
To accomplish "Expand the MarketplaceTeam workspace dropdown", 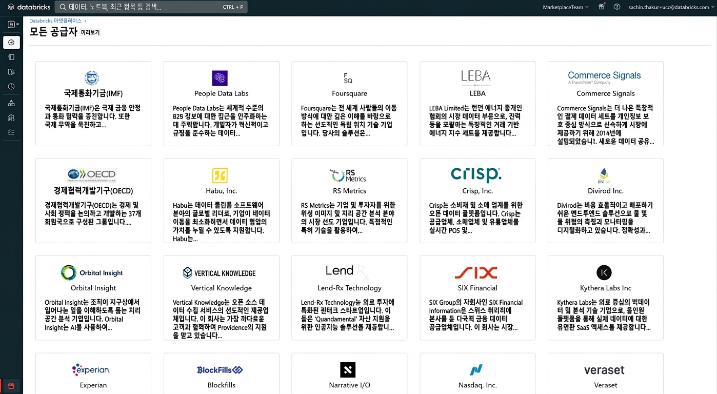I will [566, 7].
